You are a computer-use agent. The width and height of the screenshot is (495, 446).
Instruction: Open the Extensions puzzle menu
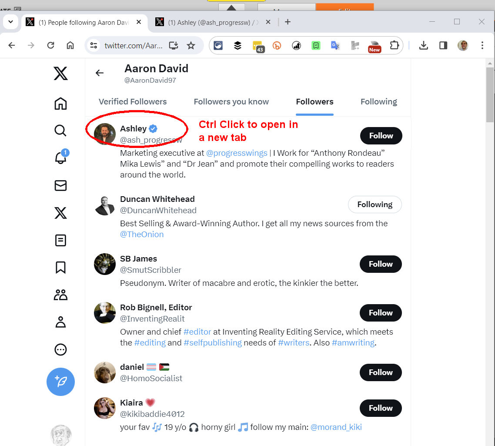(395, 45)
